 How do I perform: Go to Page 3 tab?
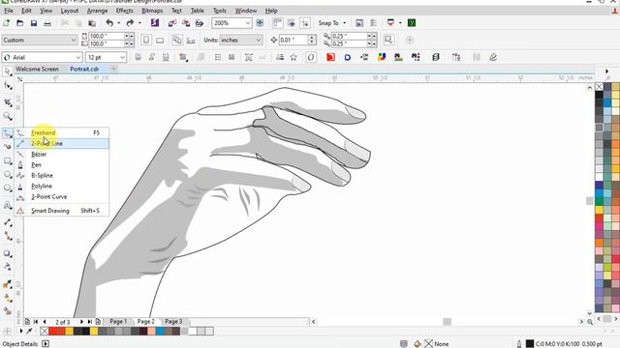(173, 322)
